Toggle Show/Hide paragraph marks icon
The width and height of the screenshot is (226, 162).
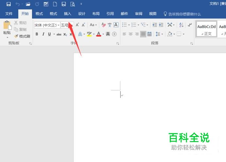pyautogui.click(x=190, y=25)
